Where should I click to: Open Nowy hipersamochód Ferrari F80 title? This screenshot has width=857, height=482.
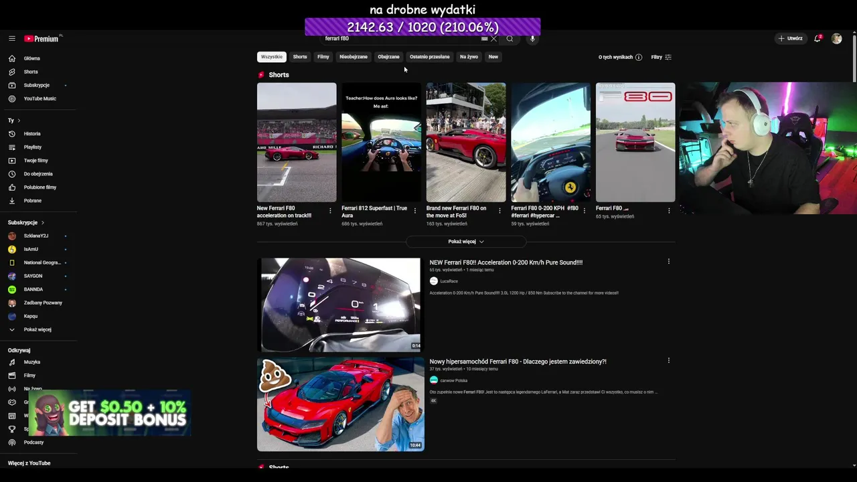518,361
